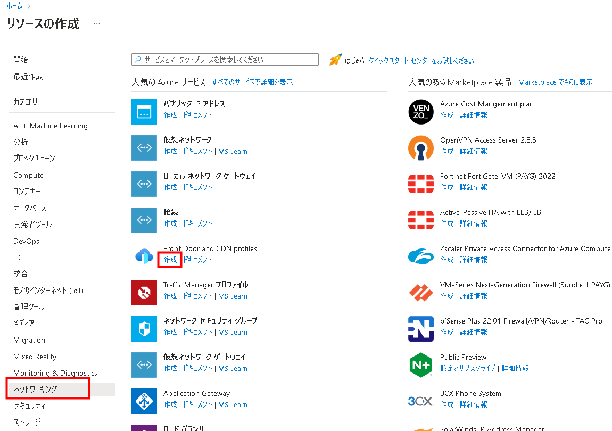This screenshot has width=612, height=431.
Task: Click the 仮想ネットワーク service icon
Action: click(x=144, y=148)
